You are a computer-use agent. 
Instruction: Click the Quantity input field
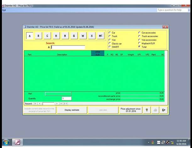(66, 98)
